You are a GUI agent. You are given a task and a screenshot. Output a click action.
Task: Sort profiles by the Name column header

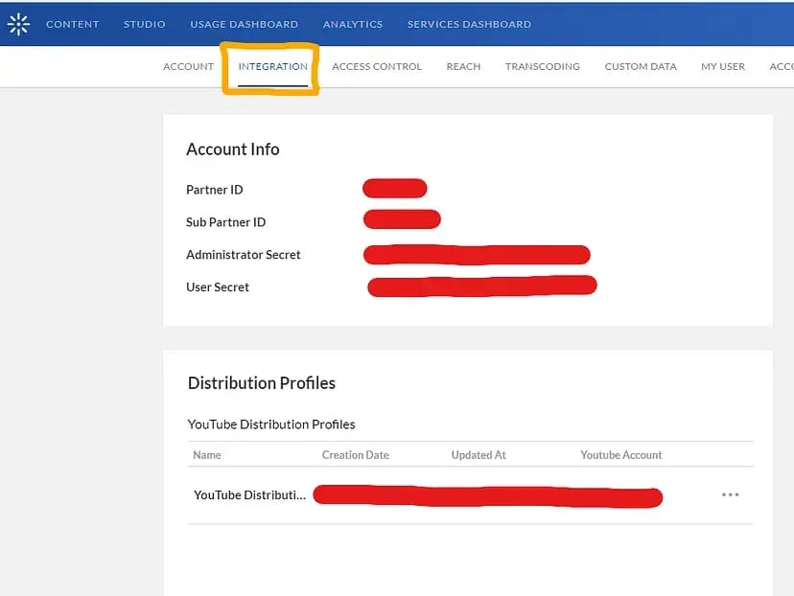(207, 455)
